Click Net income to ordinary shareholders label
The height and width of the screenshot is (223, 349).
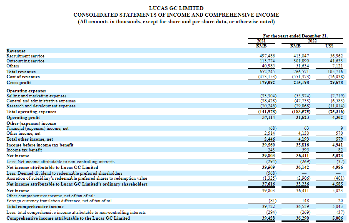point(77,184)
